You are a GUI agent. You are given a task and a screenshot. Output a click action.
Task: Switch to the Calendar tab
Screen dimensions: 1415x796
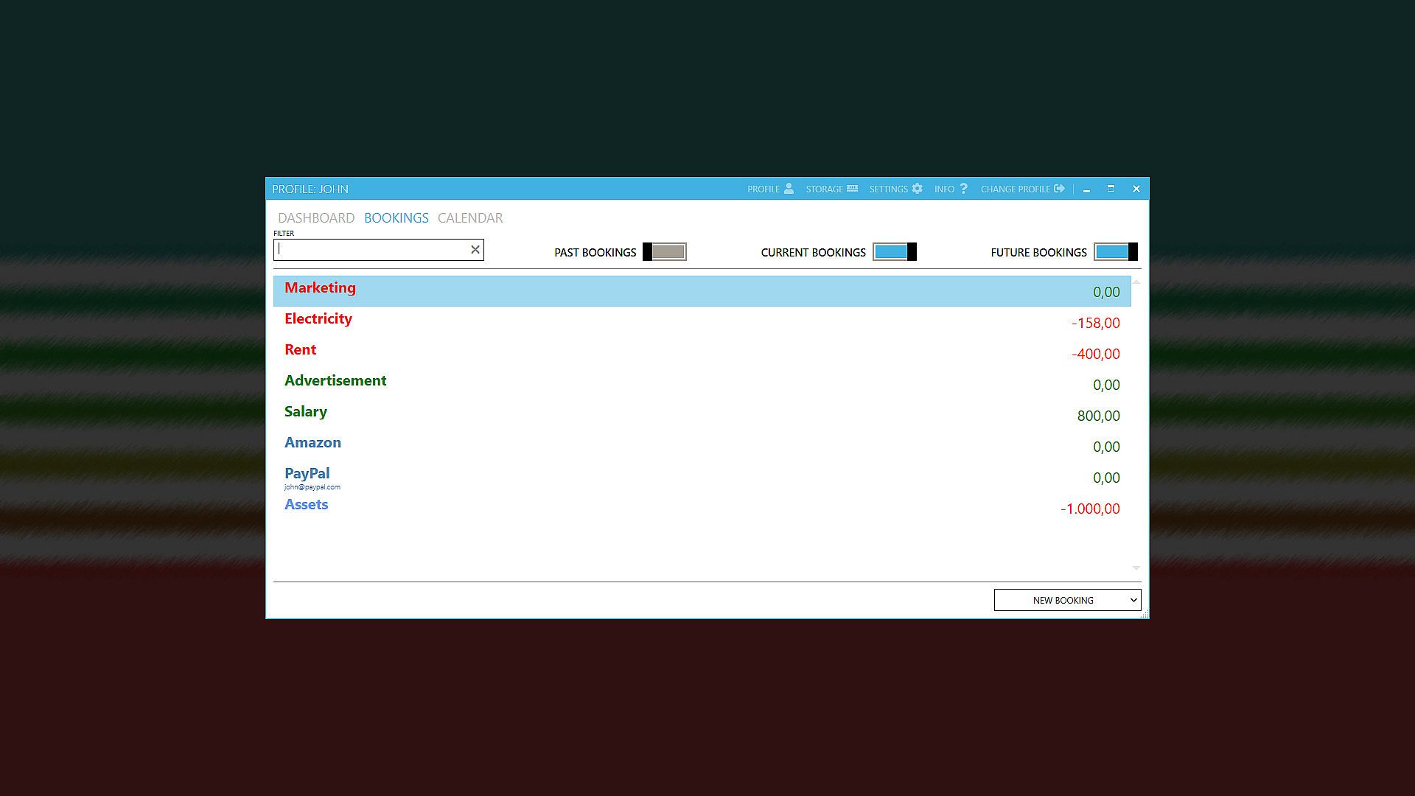tap(470, 218)
